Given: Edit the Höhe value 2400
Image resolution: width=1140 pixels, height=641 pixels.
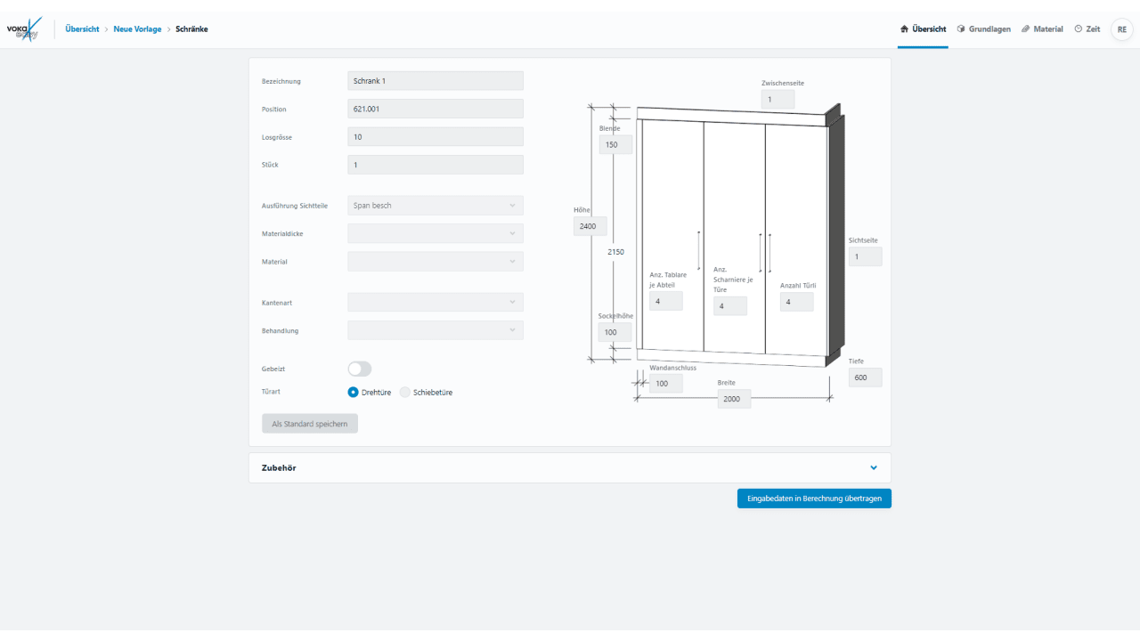Looking at the screenshot, I should (590, 226).
